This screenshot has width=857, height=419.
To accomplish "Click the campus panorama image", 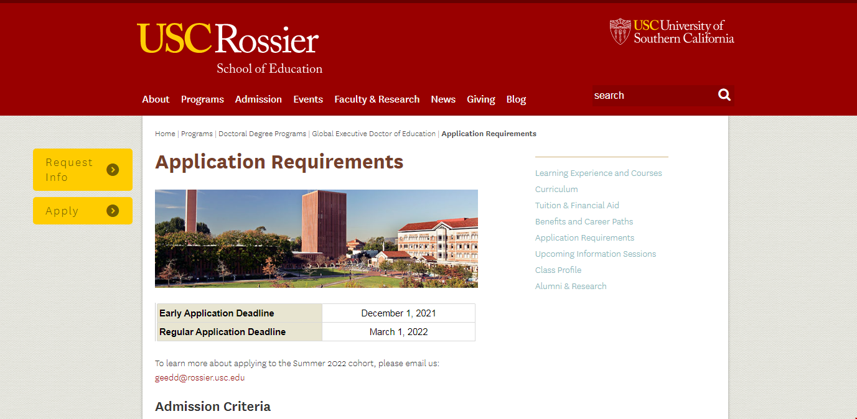I will point(316,239).
